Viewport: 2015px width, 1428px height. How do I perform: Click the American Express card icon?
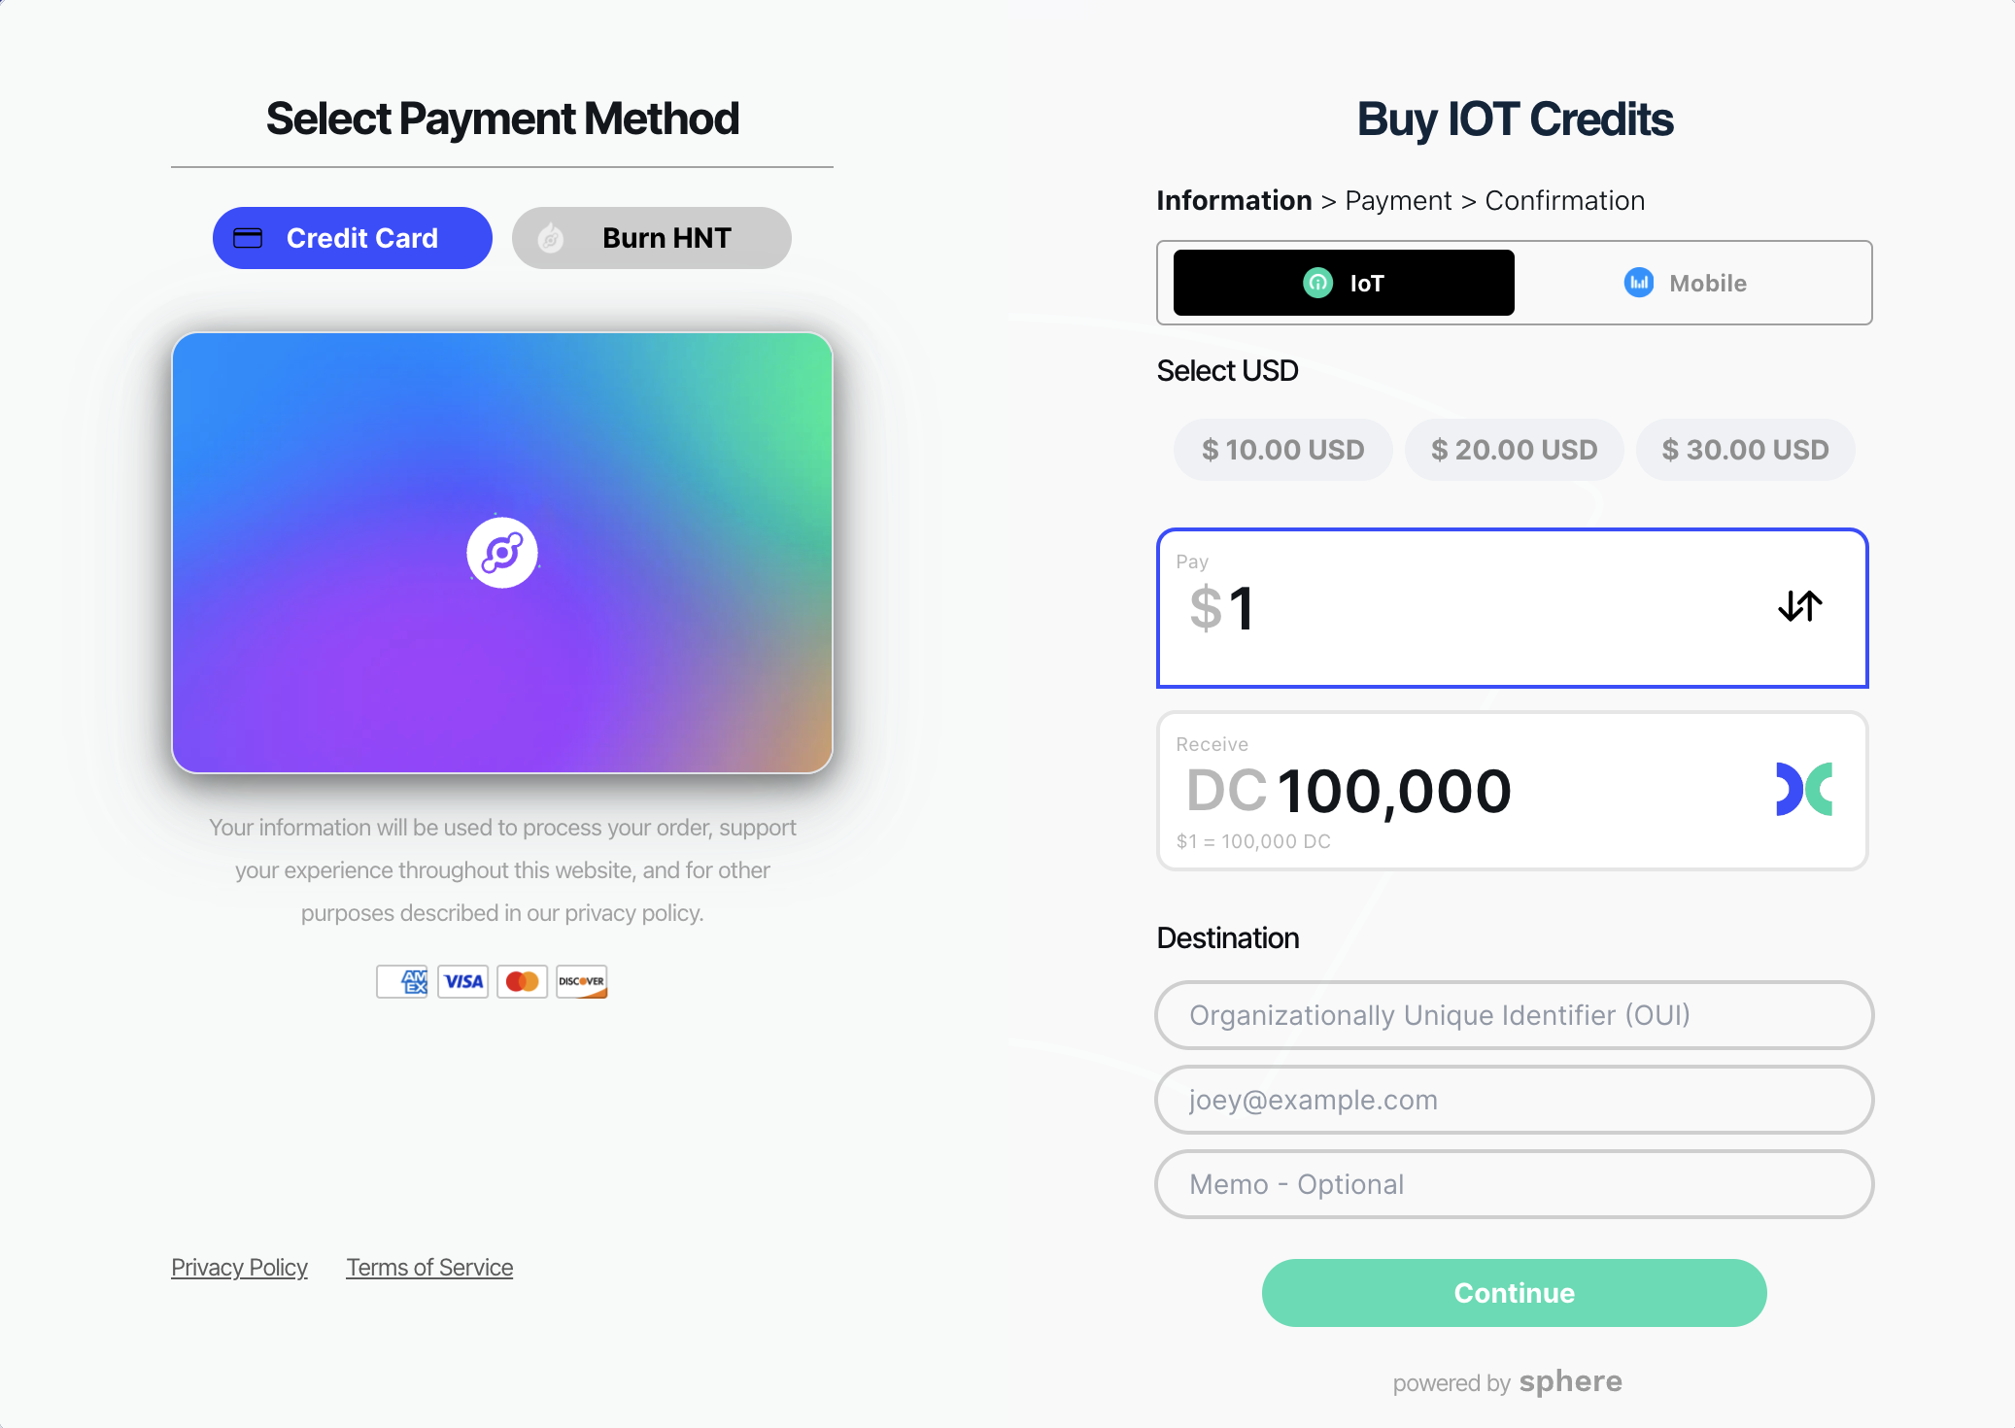pos(402,981)
